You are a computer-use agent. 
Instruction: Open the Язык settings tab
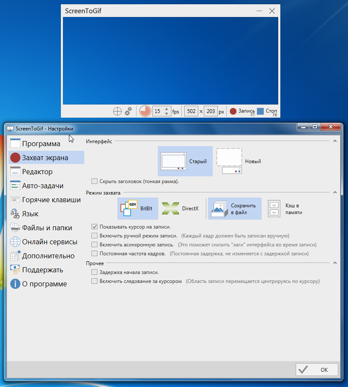pyautogui.click(x=46, y=214)
